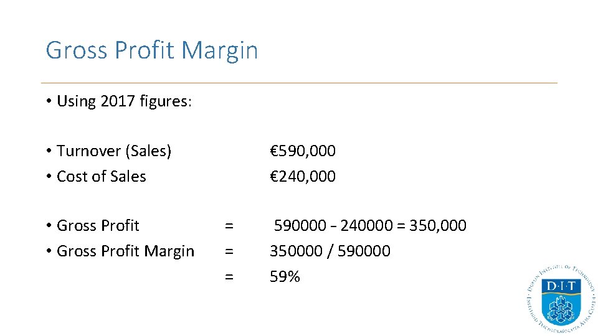This screenshot has height=336, width=598.
Task: Select the 590000 – 240000 = 350,000 calculation
Action: click(x=370, y=225)
